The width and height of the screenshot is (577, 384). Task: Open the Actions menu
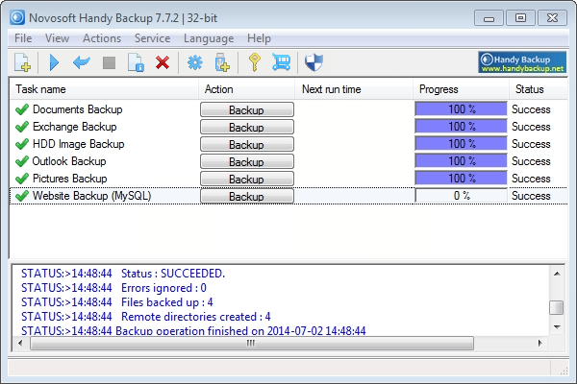coord(102,38)
